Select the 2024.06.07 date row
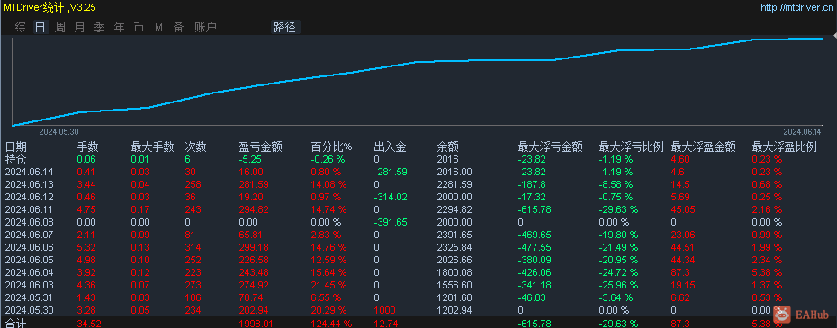Screen dimensions: 837x328 point(29,235)
